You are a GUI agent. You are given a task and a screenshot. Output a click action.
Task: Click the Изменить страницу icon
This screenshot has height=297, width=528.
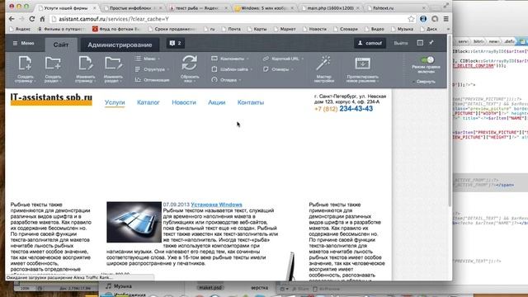85,64
